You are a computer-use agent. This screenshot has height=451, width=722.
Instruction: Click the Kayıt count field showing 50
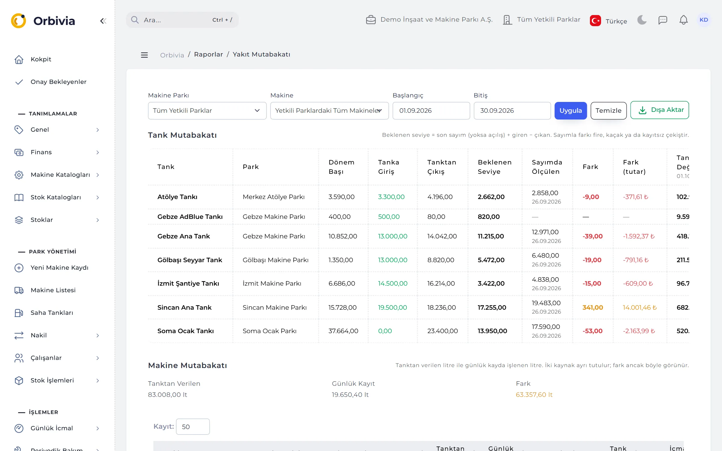pyautogui.click(x=193, y=427)
